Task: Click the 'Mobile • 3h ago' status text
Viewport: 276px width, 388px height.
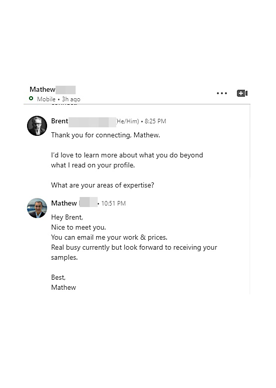Action: tap(59, 99)
